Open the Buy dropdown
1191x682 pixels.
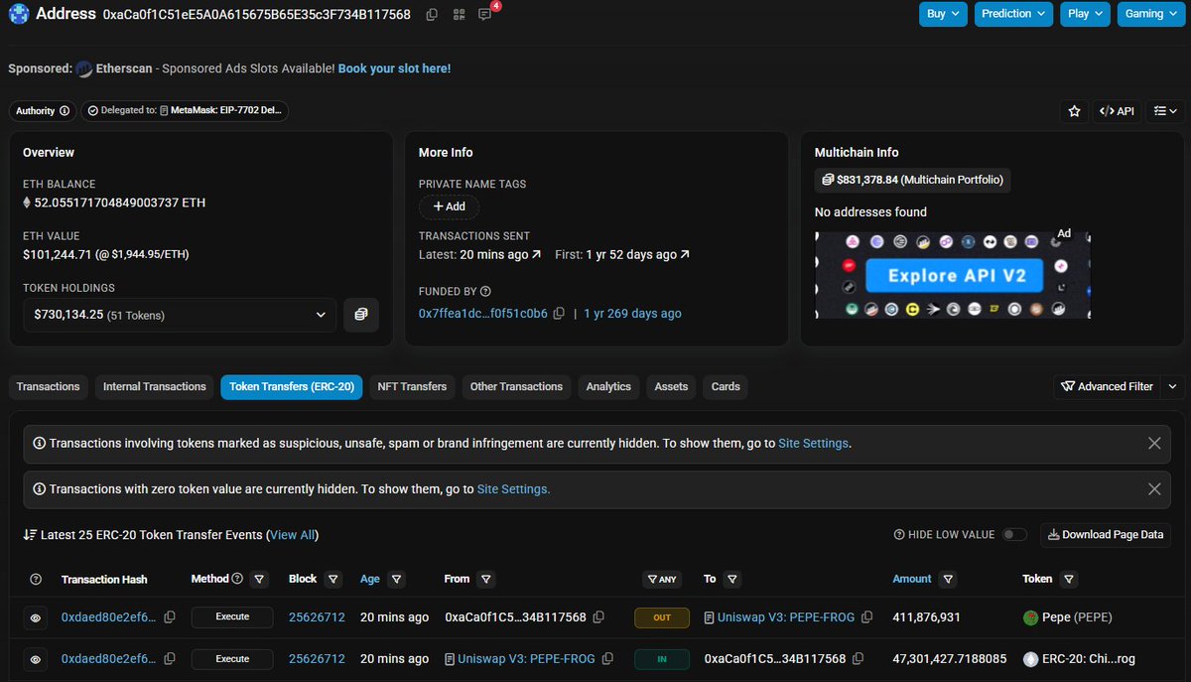pos(943,14)
